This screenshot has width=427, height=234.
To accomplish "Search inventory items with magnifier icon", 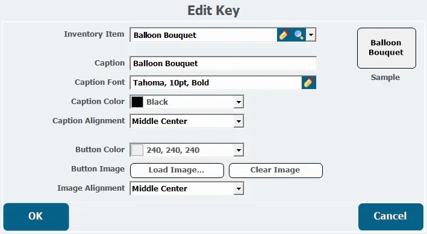I will [299, 35].
